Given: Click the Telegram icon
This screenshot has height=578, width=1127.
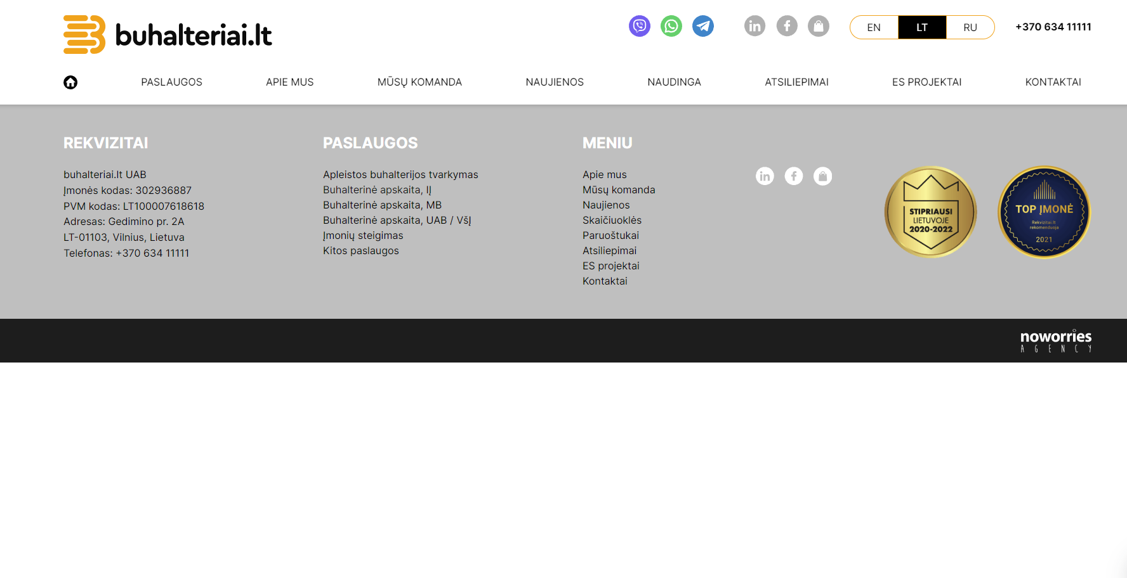Looking at the screenshot, I should (x=702, y=26).
